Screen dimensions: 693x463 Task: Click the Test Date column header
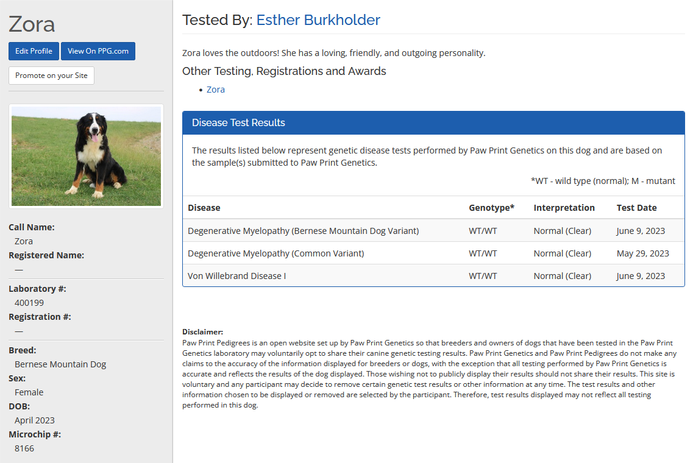636,208
